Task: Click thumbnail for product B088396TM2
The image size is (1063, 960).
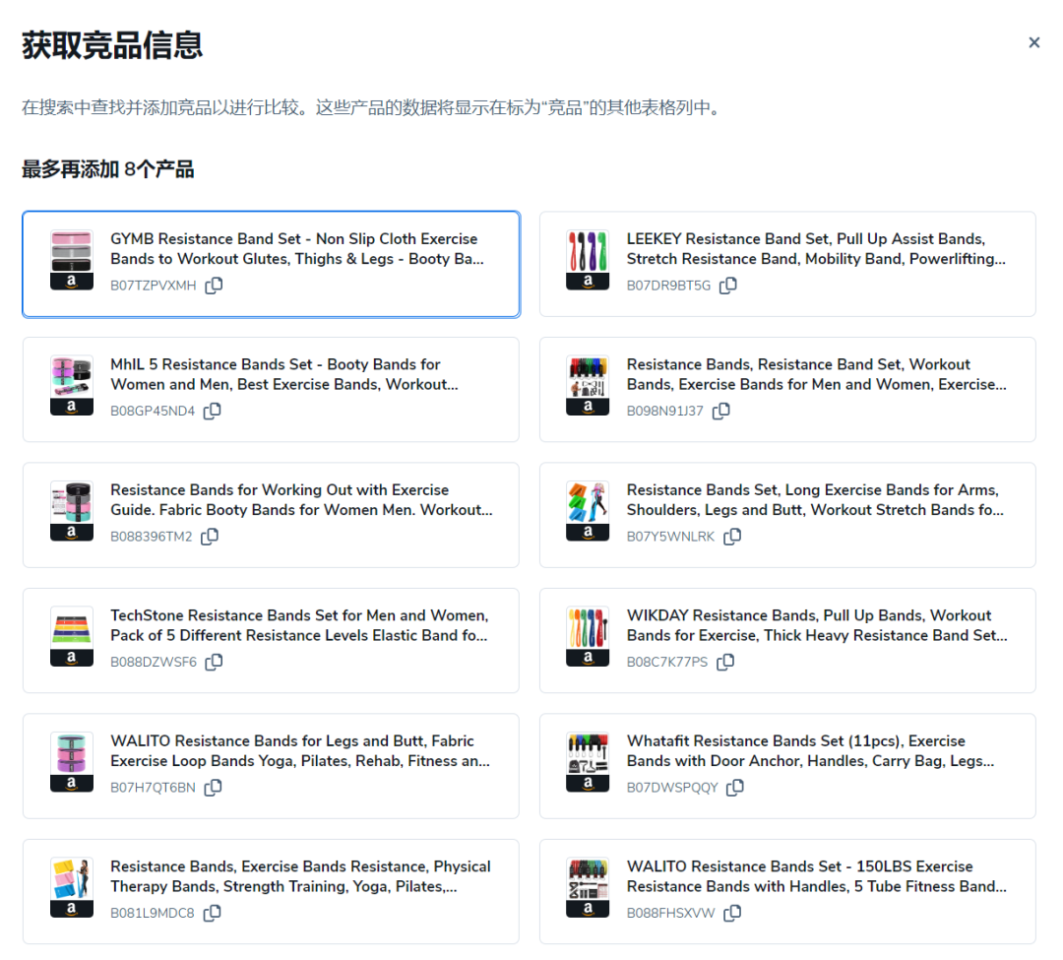Action: tap(72, 510)
